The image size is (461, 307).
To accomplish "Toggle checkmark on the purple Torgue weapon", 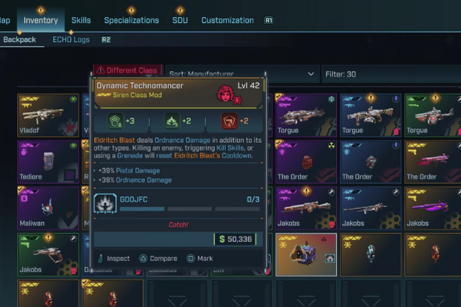I will click(x=278, y=96).
